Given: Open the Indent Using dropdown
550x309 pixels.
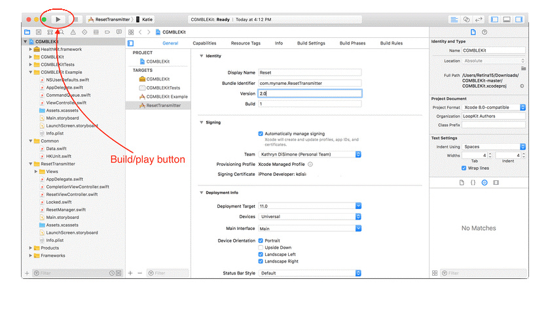Looking at the screenshot, I should [x=494, y=146].
